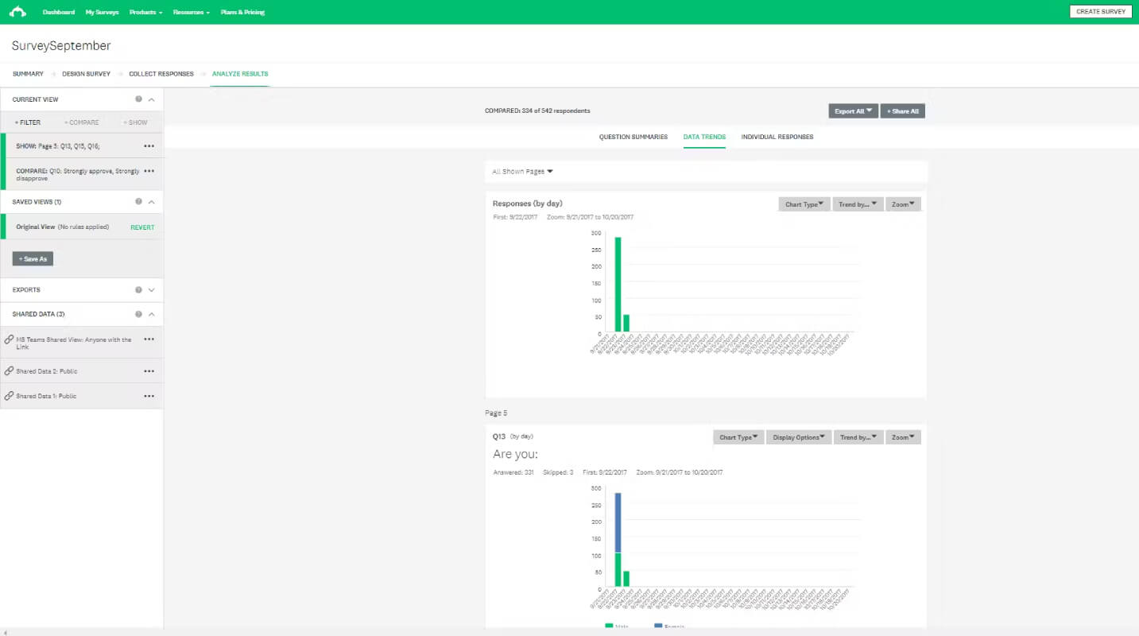Click the SurveyMonkey logo icon
Viewport: 1139px width, 636px height.
coord(17,12)
